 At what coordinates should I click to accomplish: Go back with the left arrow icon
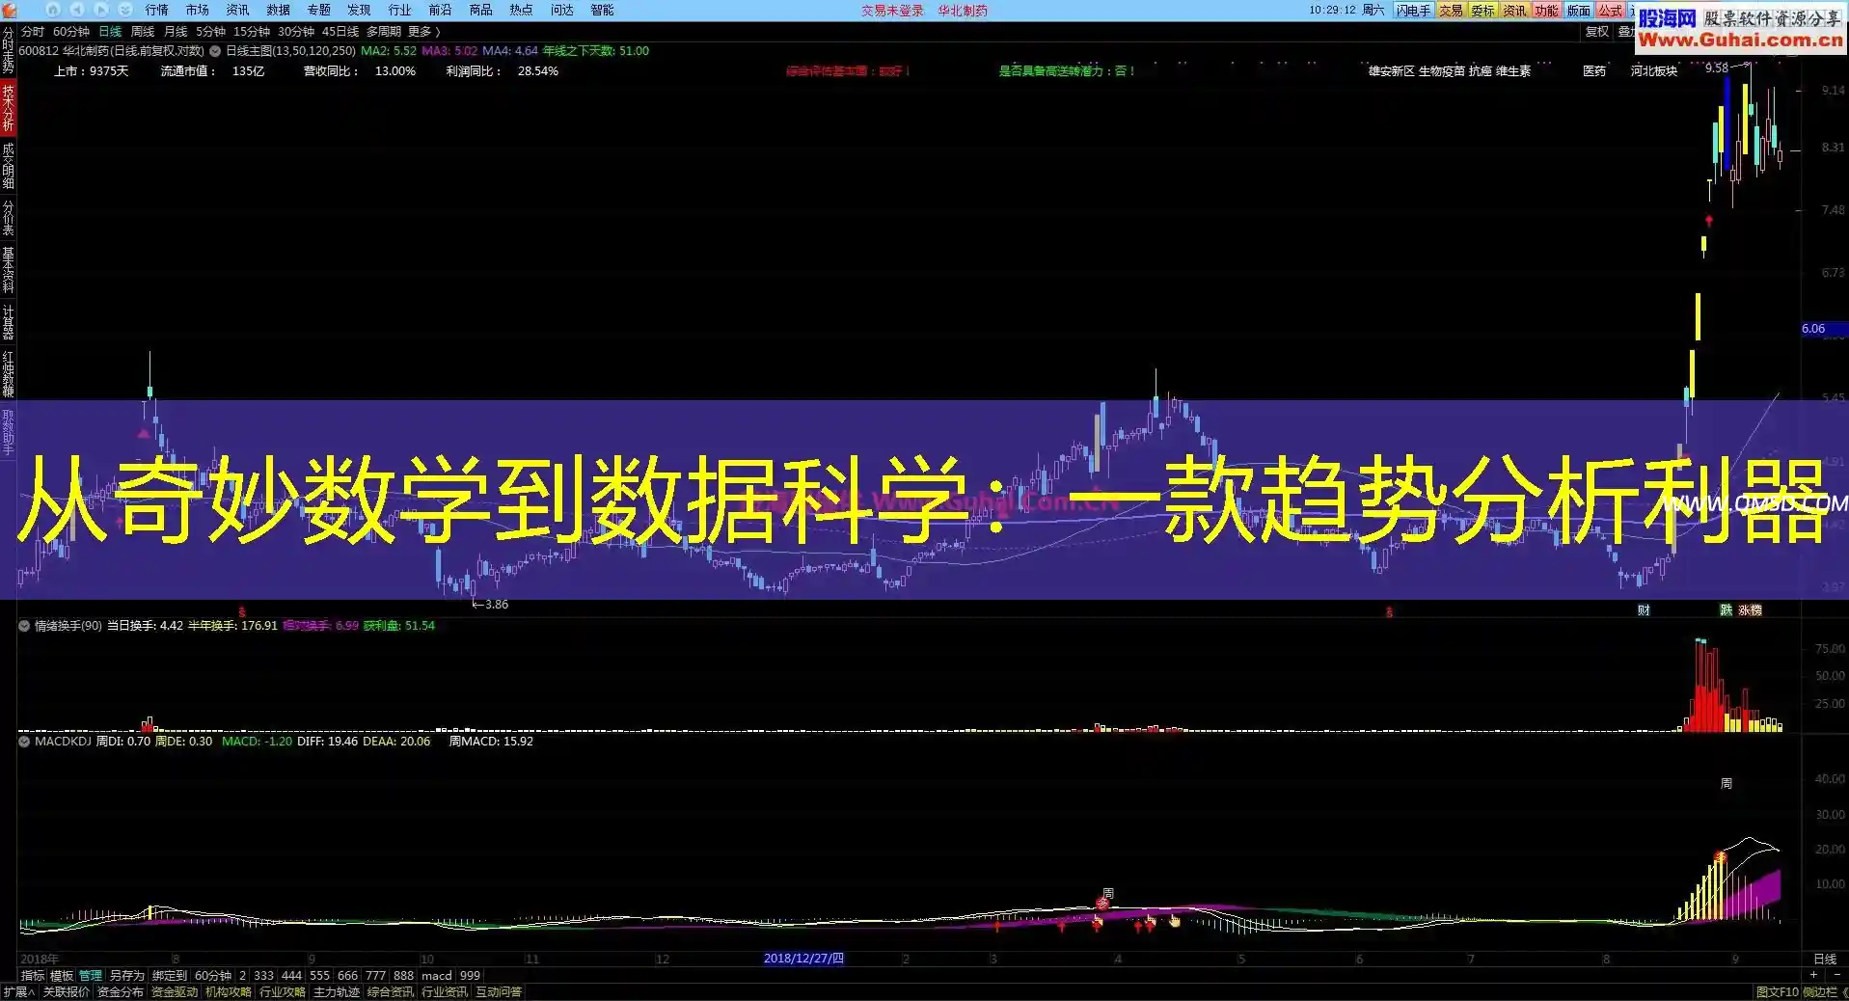(77, 10)
